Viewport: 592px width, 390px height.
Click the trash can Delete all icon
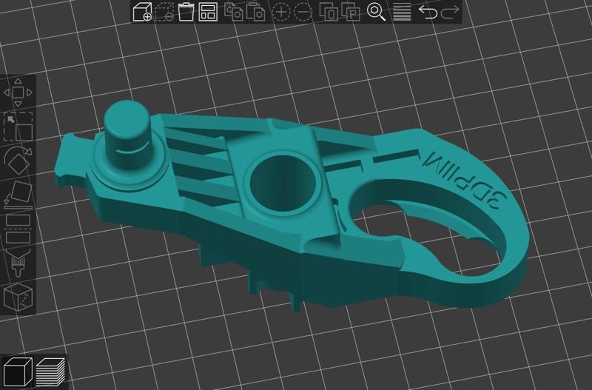click(186, 12)
